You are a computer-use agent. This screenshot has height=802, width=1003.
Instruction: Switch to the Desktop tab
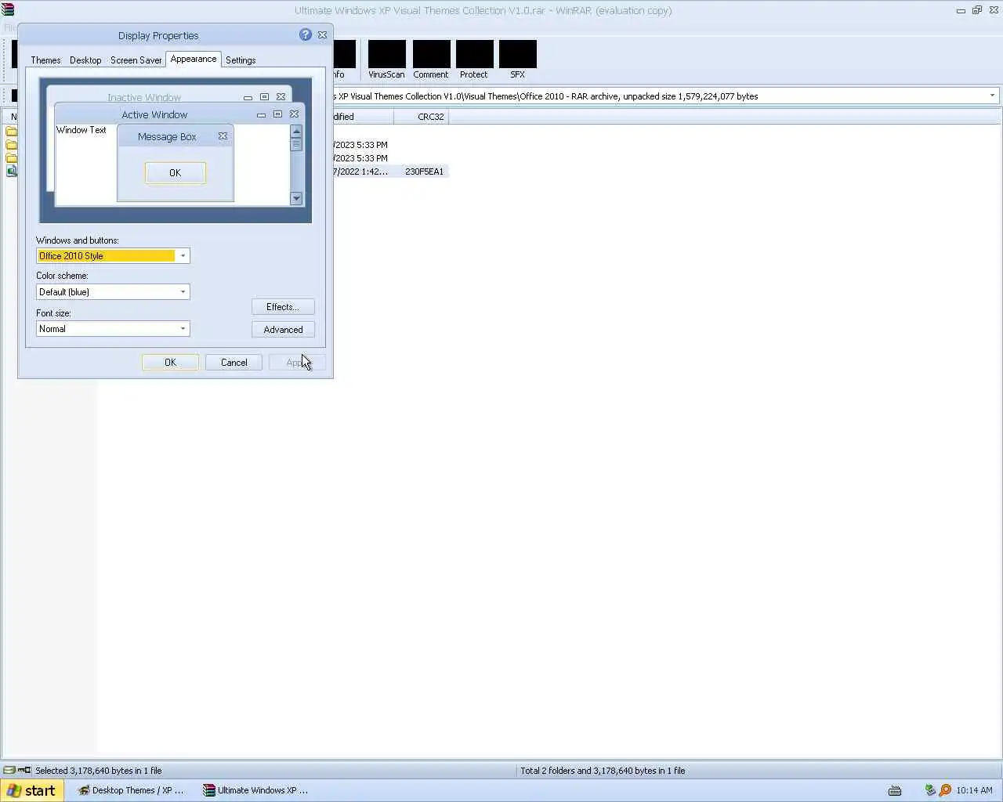pyautogui.click(x=85, y=60)
